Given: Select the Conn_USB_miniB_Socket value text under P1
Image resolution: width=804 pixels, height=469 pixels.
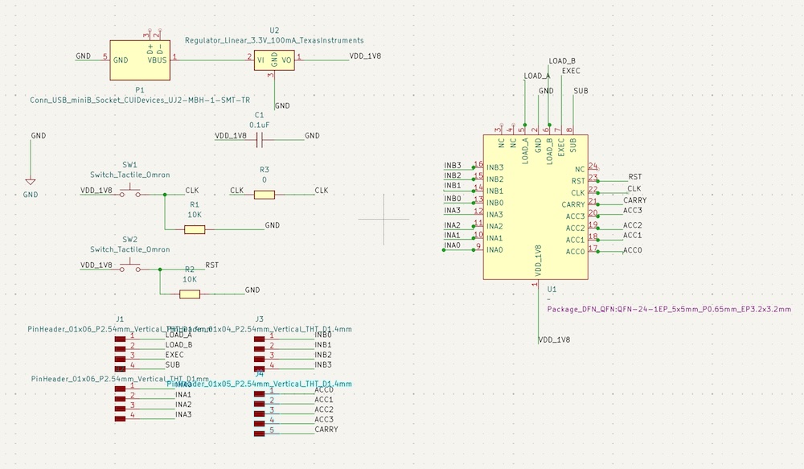Looking at the screenshot, I should pos(140,101).
